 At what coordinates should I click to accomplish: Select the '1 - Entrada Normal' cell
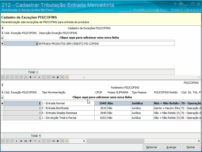point(68,103)
